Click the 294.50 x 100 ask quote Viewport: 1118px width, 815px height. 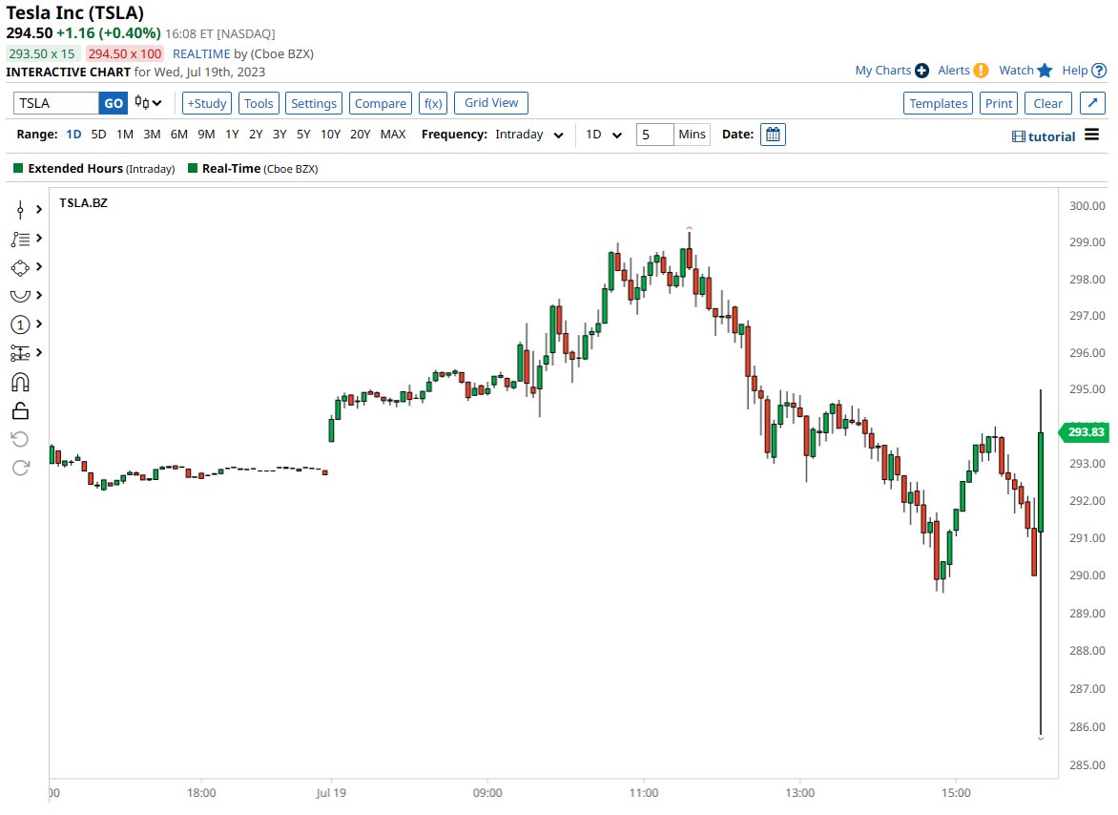[125, 53]
